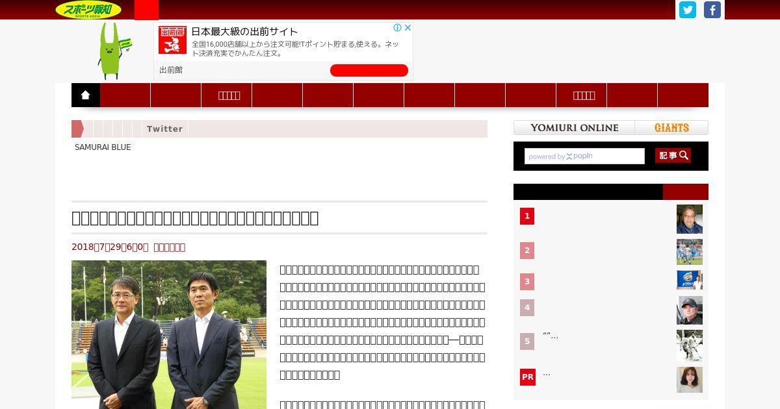Viewport: 780px width, 409px height.
Task: Open the fourth navigation menu item
Action: [278, 95]
